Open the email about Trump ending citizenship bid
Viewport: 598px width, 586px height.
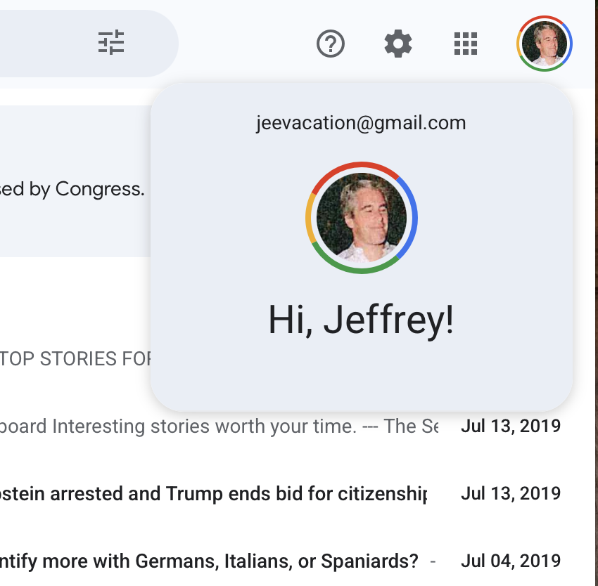211,494
